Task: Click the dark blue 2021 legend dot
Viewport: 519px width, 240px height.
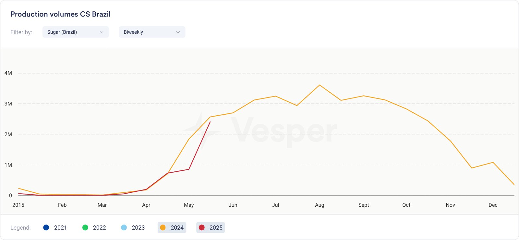Action: pyautogui.click(x=46, y=228)
